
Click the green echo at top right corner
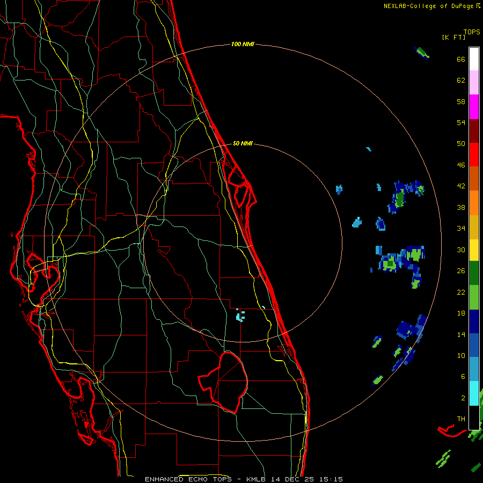[x=421, y=53]
